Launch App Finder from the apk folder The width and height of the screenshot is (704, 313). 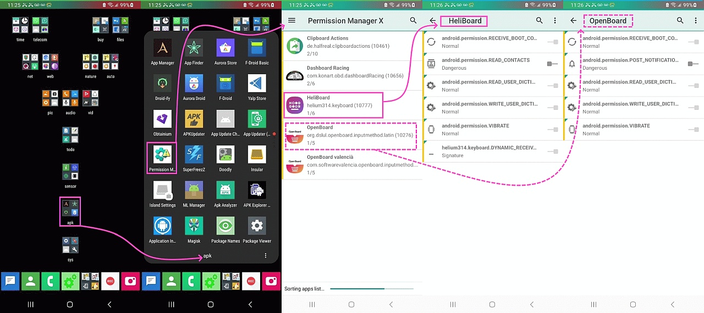point(194,48)
